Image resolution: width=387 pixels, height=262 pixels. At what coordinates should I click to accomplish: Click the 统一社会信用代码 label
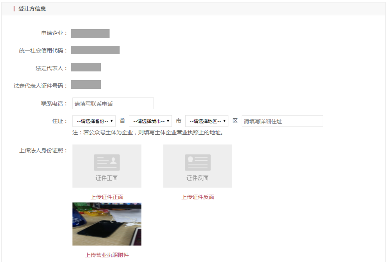click(43, 51)
